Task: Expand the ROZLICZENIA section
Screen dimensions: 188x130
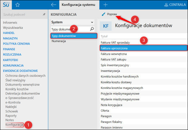Action: click(x=12, y=54)
